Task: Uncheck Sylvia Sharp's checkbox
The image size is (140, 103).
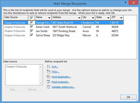Action: (x=31, y=35)
